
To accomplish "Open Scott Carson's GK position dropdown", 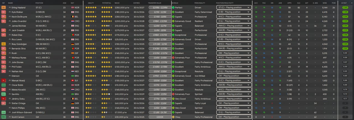I will tap(234, 117).
